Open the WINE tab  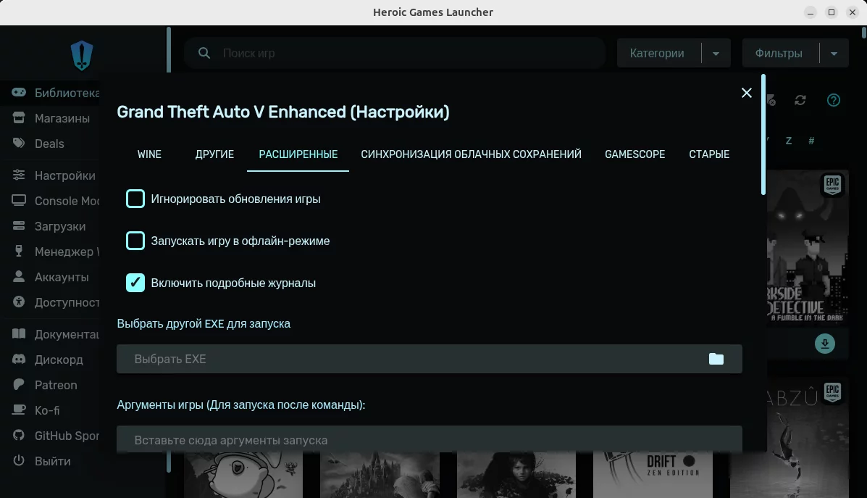pyautogui.click(x=149, y=154)
